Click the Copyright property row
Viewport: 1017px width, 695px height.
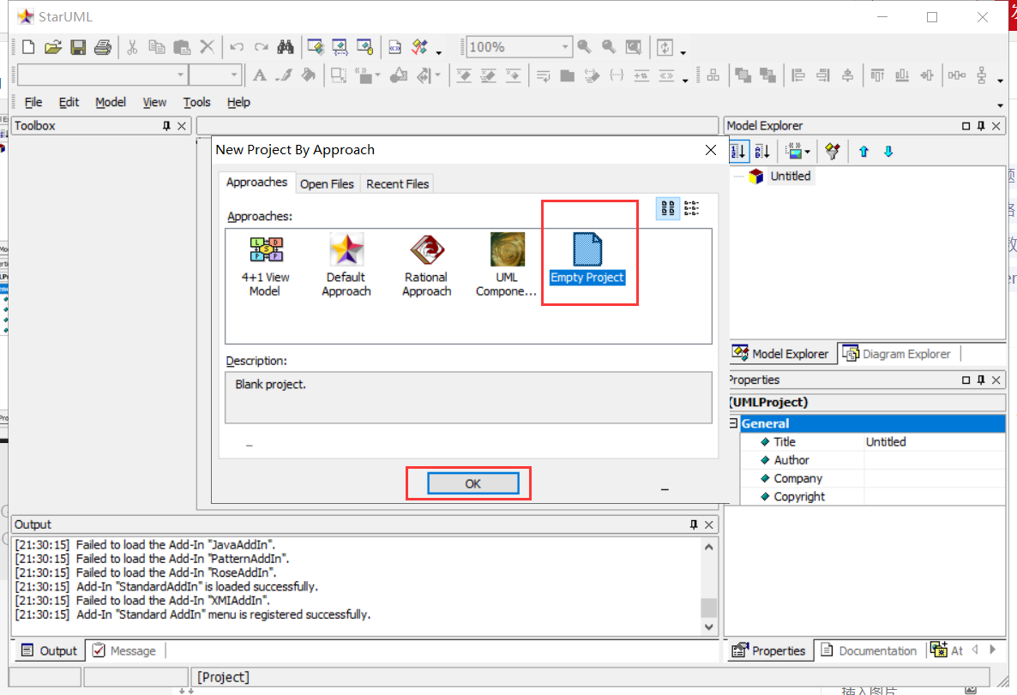pyautogui.click(x=872, y=497)
